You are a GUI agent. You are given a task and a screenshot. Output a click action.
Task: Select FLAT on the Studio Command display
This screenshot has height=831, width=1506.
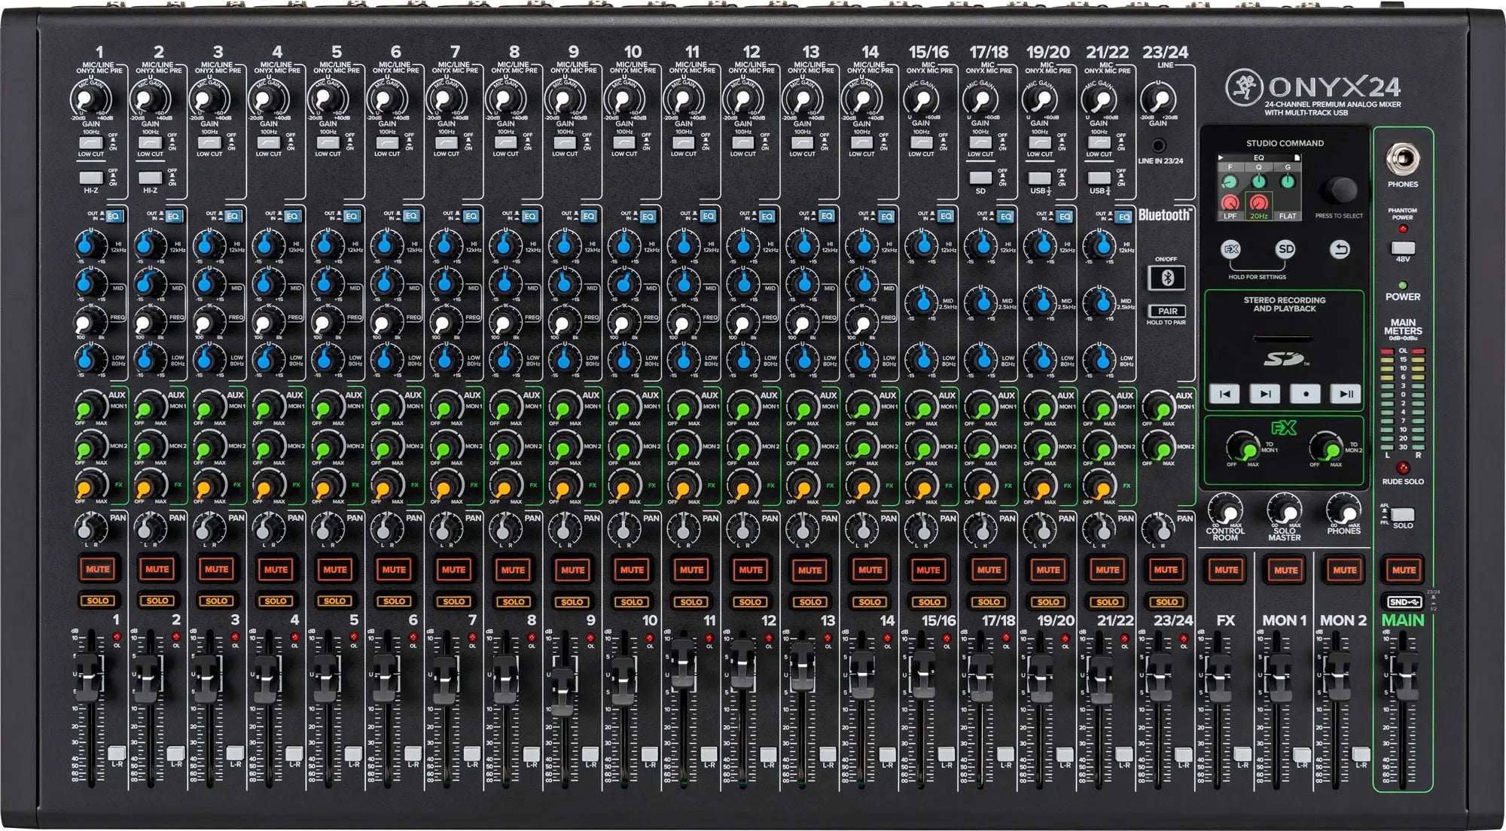point(1288,216)
